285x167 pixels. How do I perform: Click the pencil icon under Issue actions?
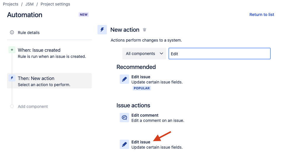pos(124,144)
